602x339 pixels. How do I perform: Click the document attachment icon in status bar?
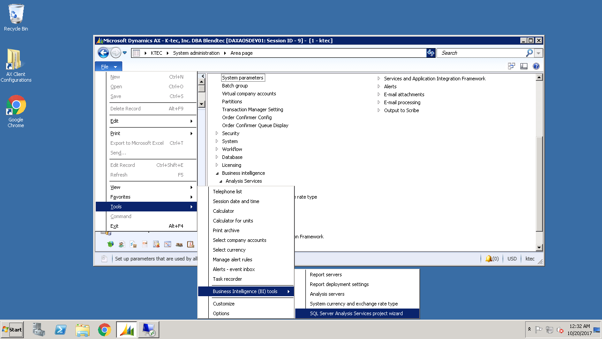pos(104,259)
